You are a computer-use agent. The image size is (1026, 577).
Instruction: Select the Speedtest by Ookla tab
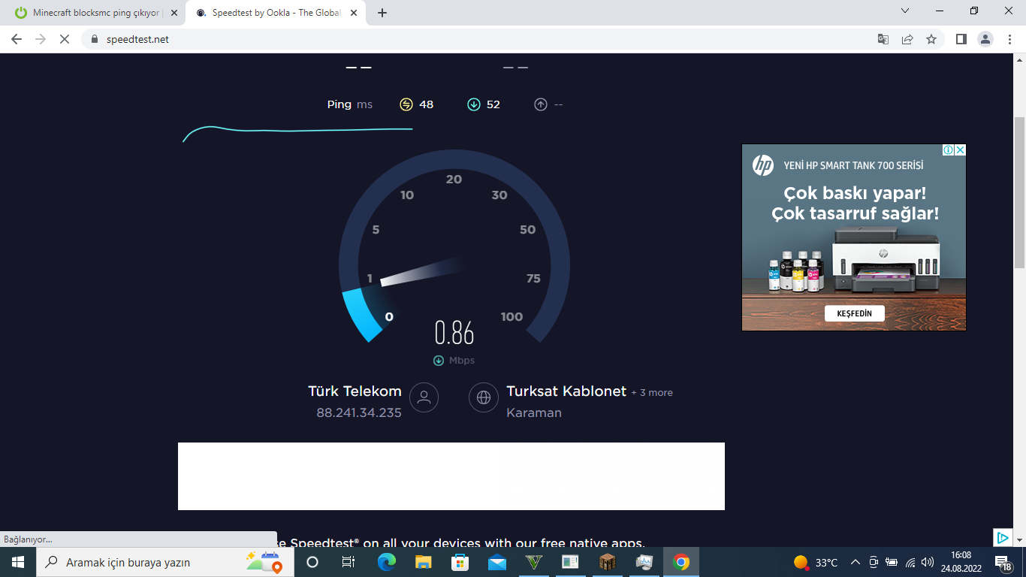pos(275,13)
